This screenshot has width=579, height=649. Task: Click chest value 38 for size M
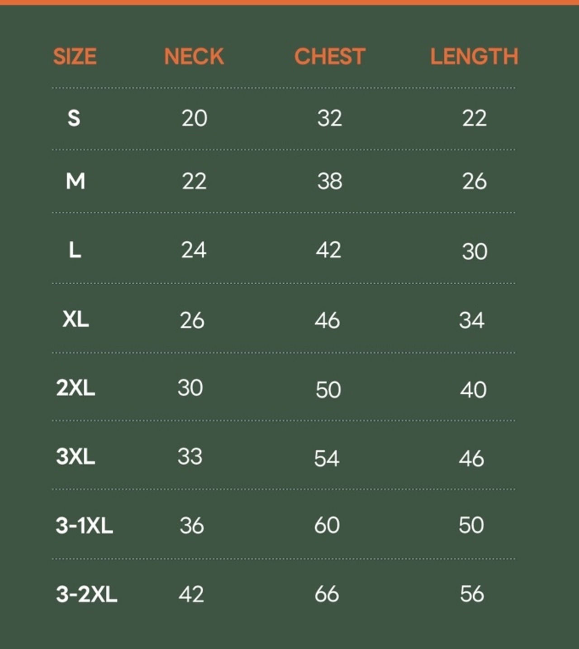(329, 181)
